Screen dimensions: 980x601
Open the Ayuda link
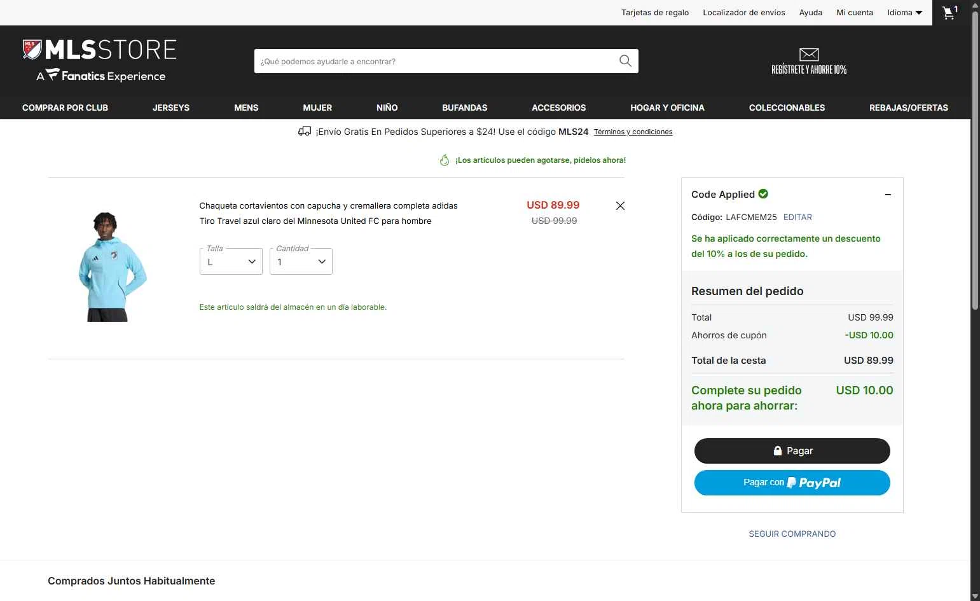[x=811, y=13]
